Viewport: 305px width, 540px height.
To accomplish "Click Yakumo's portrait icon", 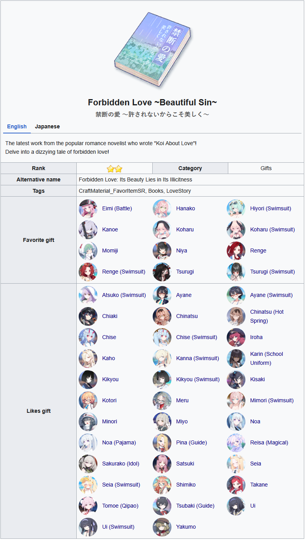I will point(162,527).
